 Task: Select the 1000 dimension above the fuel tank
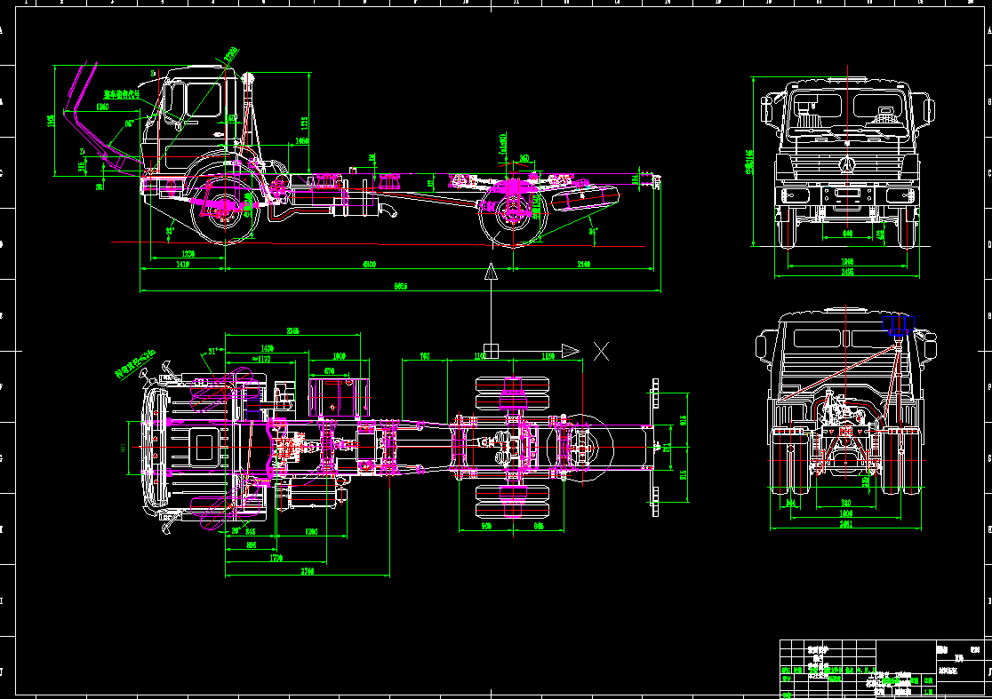339,356
